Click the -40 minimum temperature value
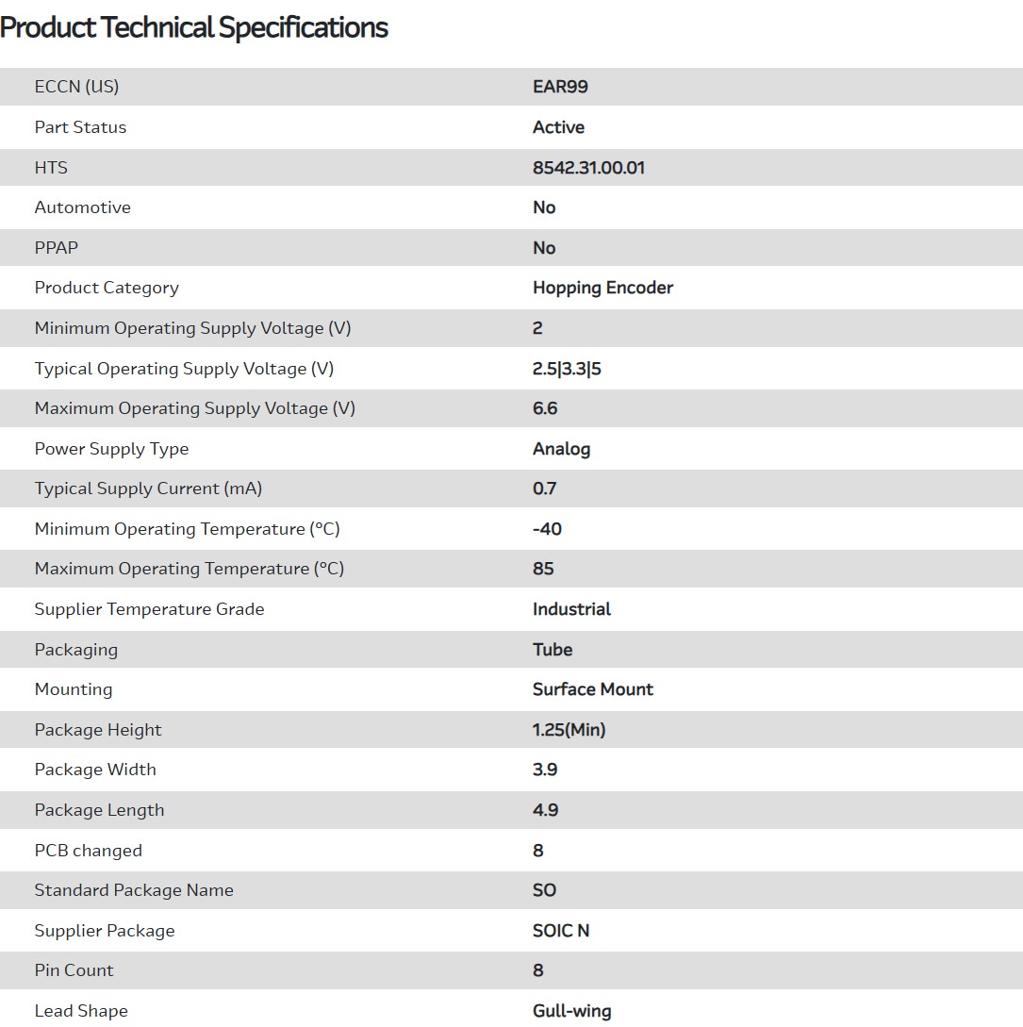The width and height of the screenshot is (1023, 1027). 547,529
